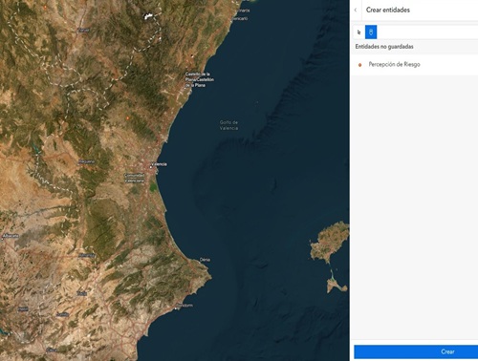This screenshot has width=478, height=361.
Task: Click the Castelló de la Plana map label
Action: click(200, 79)
